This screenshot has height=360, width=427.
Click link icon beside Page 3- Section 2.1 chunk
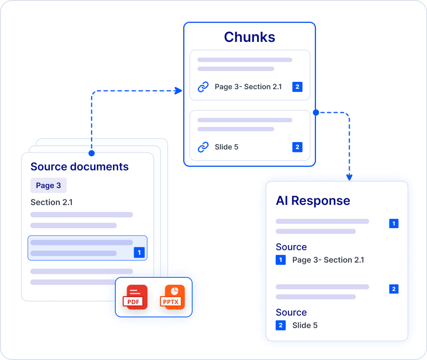click(x=203, y=87)
